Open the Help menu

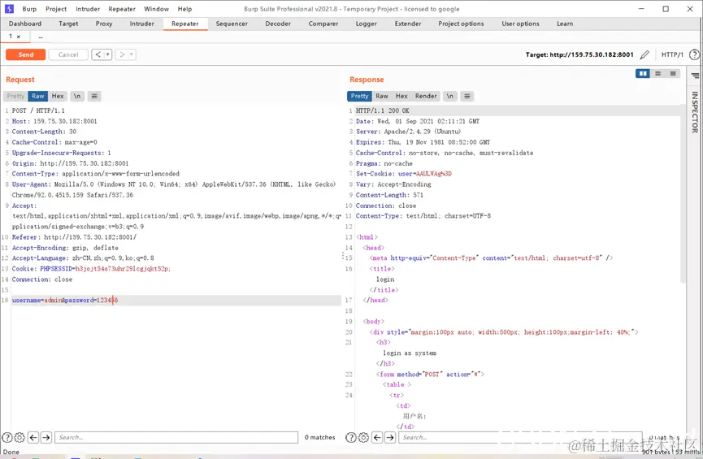(184, 9)
